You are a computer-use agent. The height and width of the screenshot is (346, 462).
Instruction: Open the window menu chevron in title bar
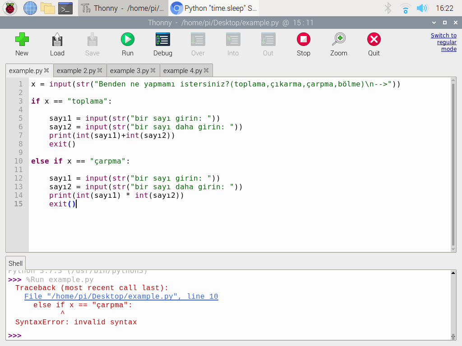tap(434, 23)
